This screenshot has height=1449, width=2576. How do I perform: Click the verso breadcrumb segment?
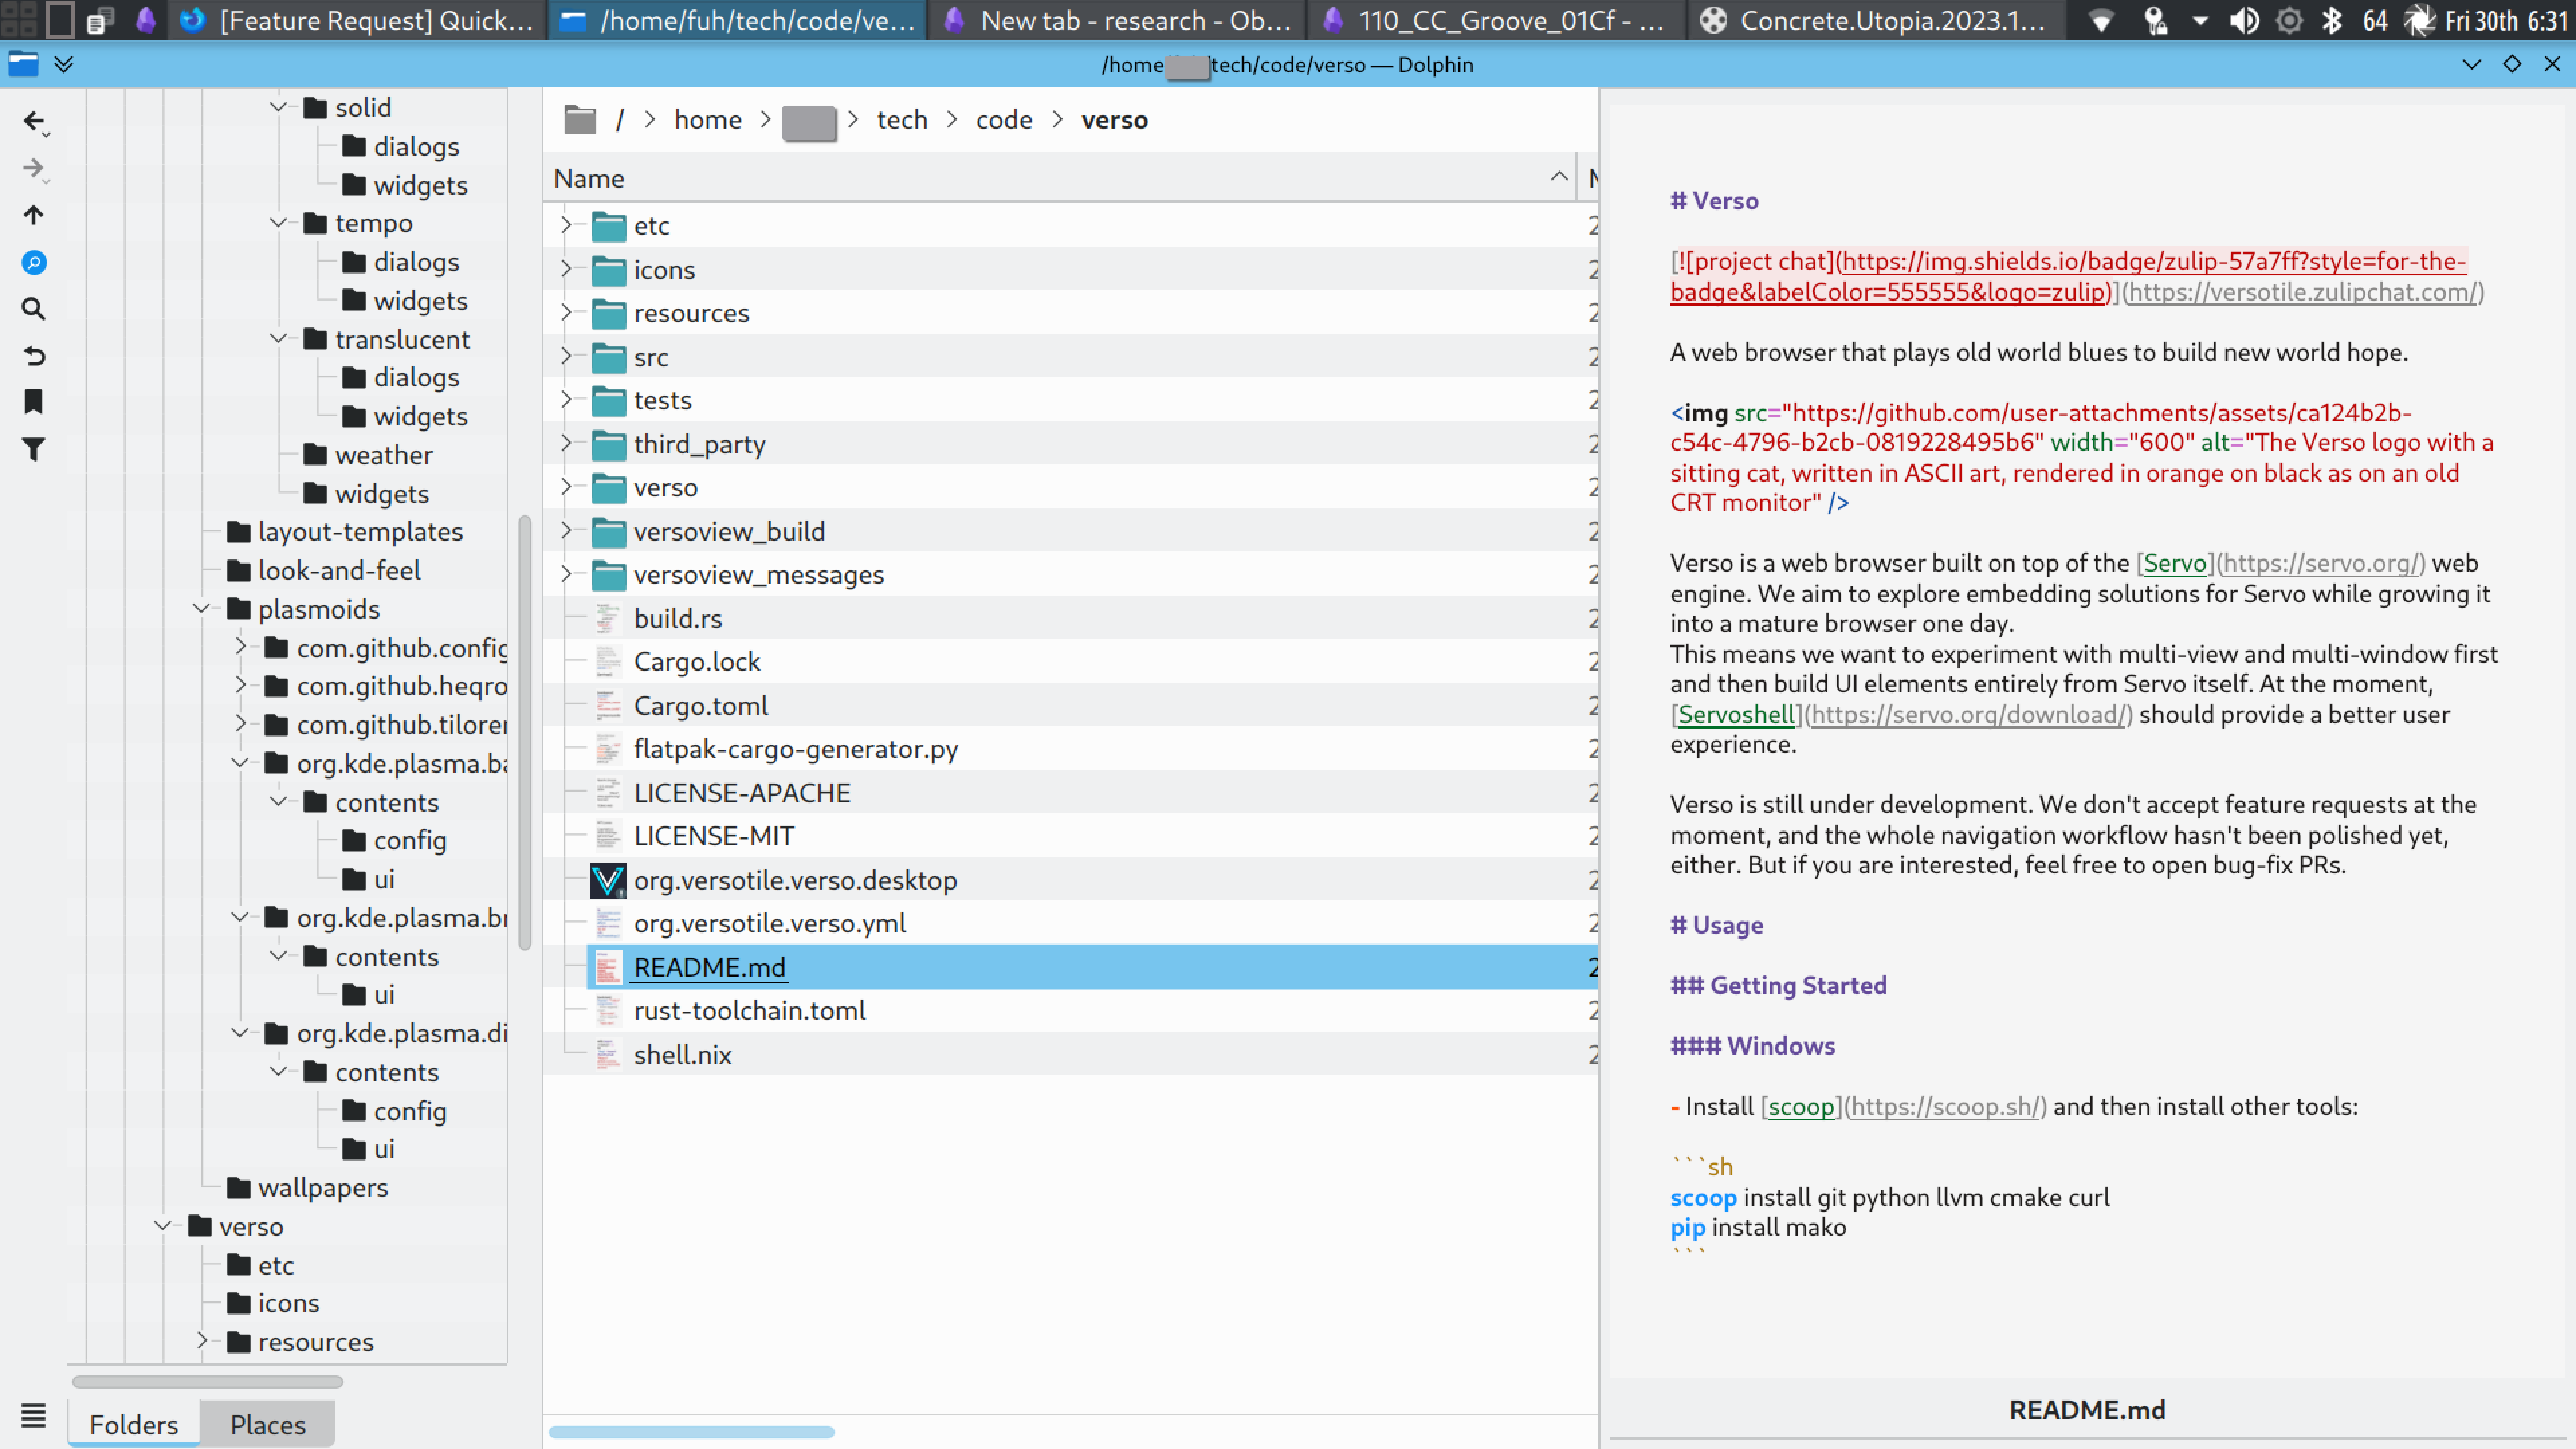1114,120
